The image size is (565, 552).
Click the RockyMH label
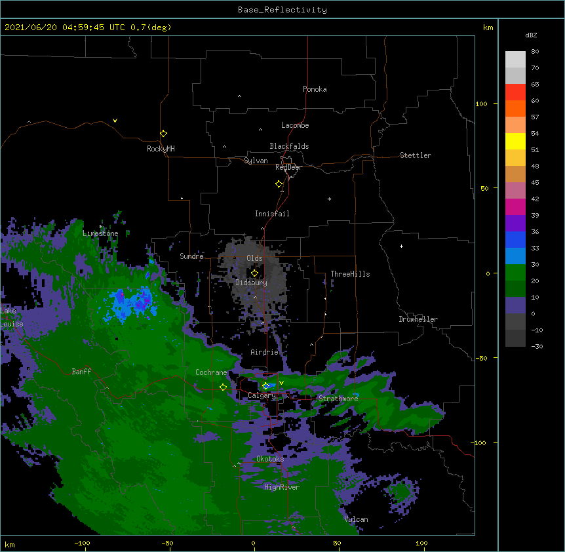pyautogui.click(x=161, y=149)
